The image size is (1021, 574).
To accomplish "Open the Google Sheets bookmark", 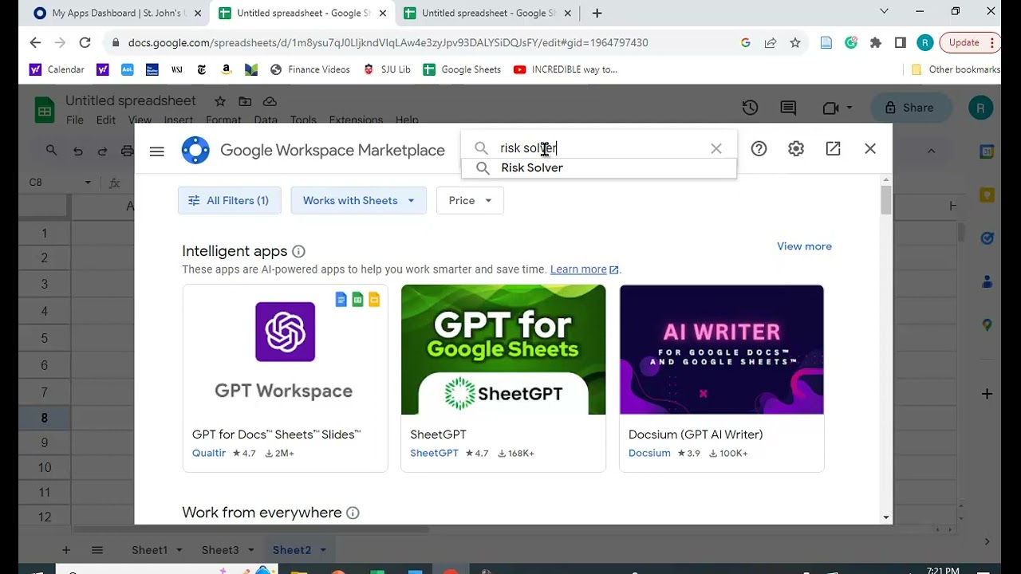I will coord(462,69).
